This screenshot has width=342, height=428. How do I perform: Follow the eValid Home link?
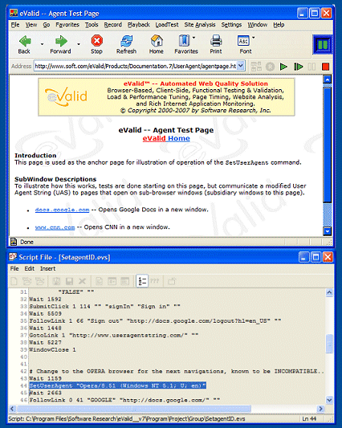166,138
